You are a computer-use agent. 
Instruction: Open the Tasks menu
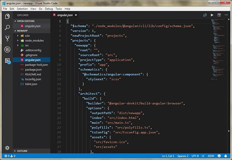(x=59, y=9)
